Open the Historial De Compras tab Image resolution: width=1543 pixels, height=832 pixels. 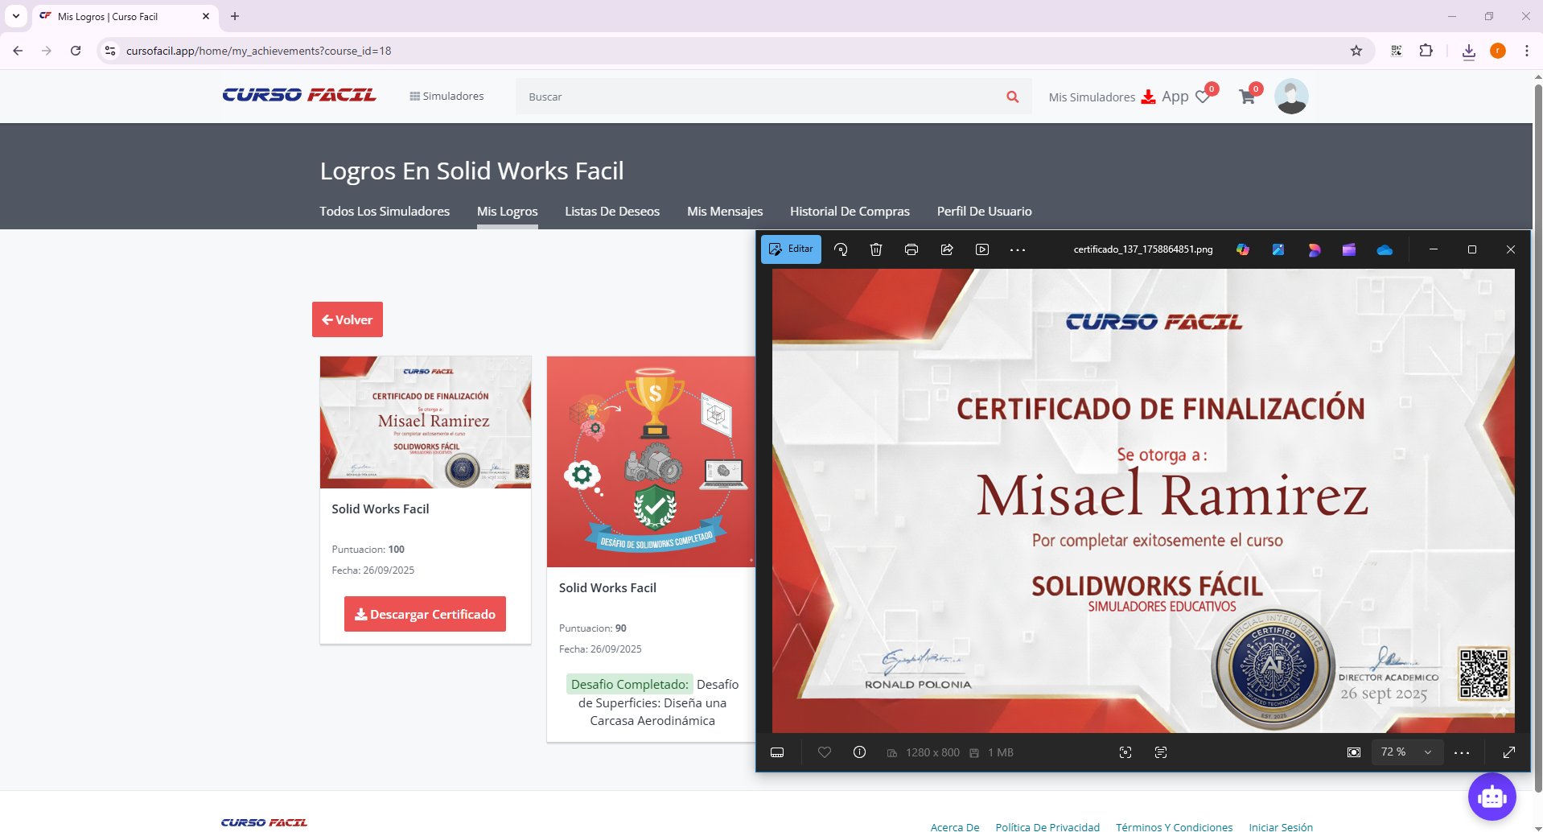pos(850,211)
